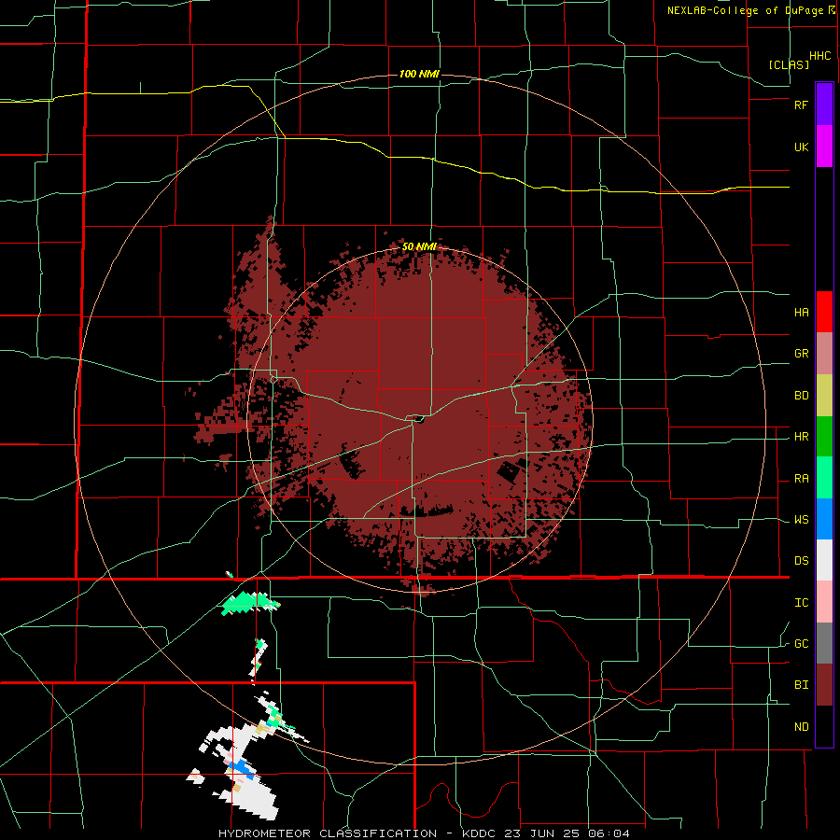Click the HR legend label

[x=801, y=437]
